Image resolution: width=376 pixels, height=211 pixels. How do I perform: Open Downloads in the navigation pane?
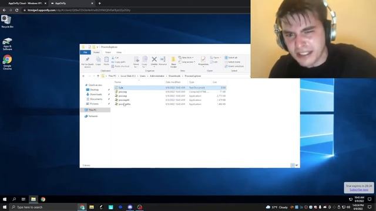94,94
